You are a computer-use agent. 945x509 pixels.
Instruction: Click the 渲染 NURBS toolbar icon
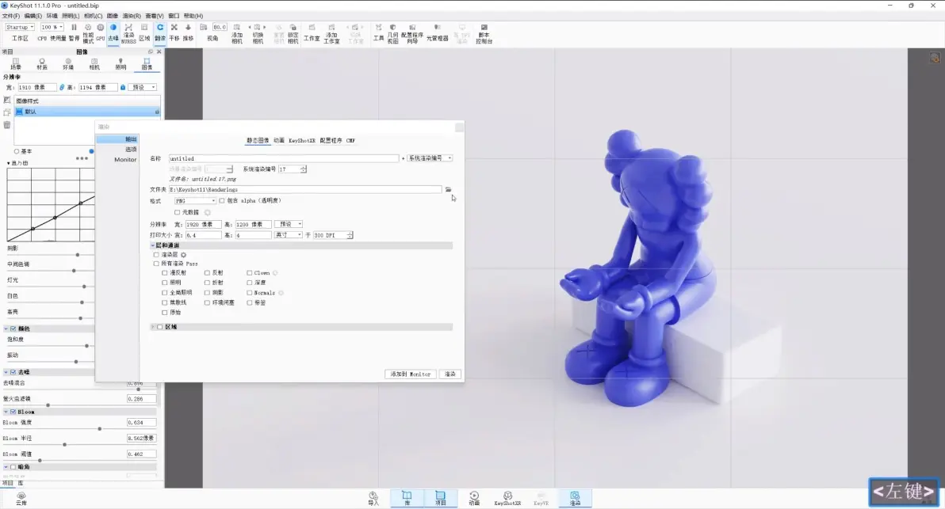128,34
